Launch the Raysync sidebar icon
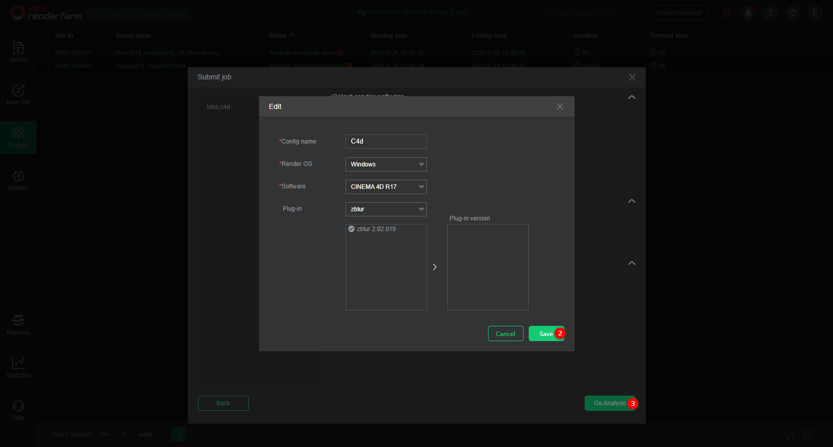 (x=18, y=320)
